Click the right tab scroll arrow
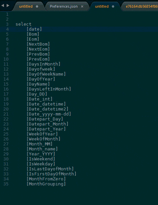This screenshot has width=158, height=205. point(8,5)
